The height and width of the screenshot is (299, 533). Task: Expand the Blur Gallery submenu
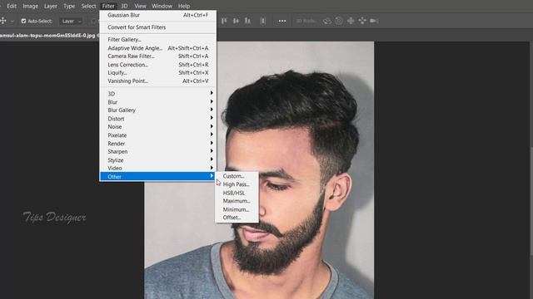point(157,110)
